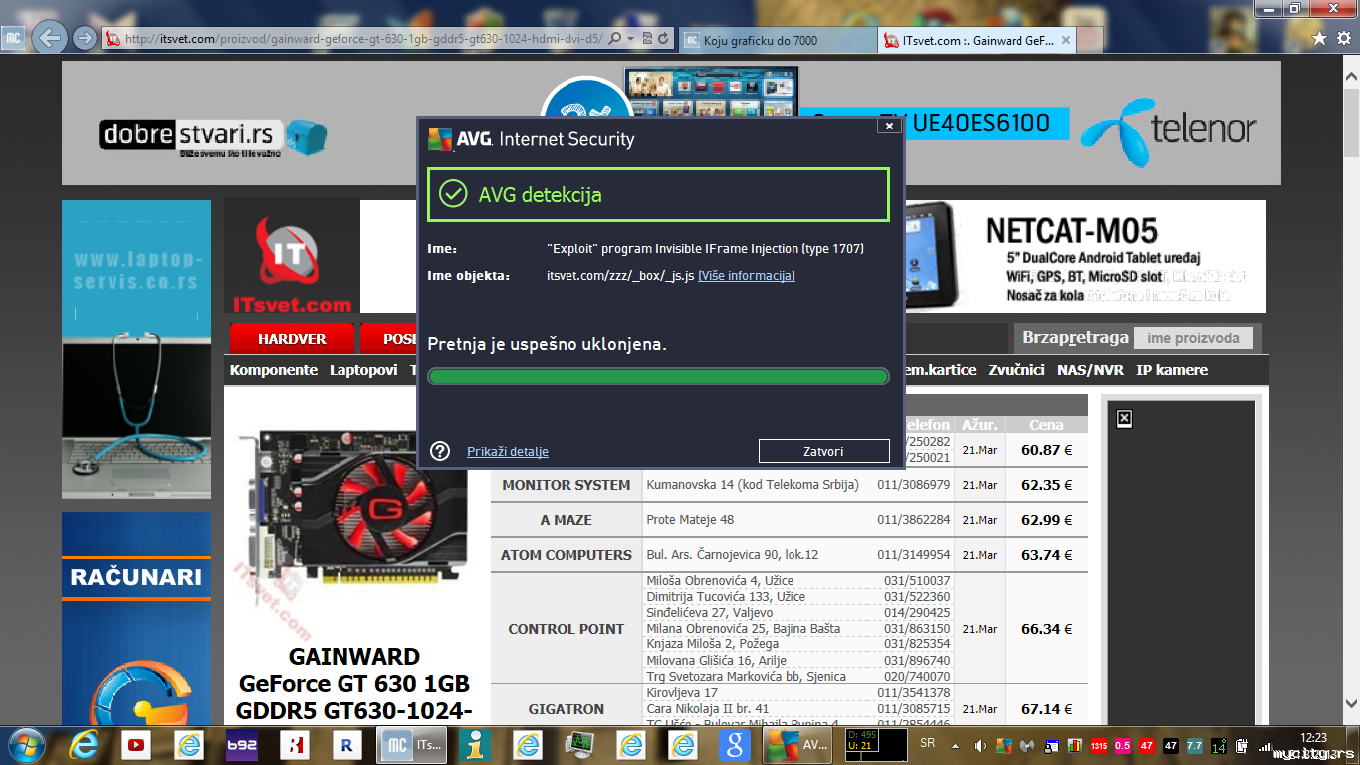The width and height of the screenshot is (1360, 765).
Task: Click the volume speaker icon in system tray
Action: (980, 744)
